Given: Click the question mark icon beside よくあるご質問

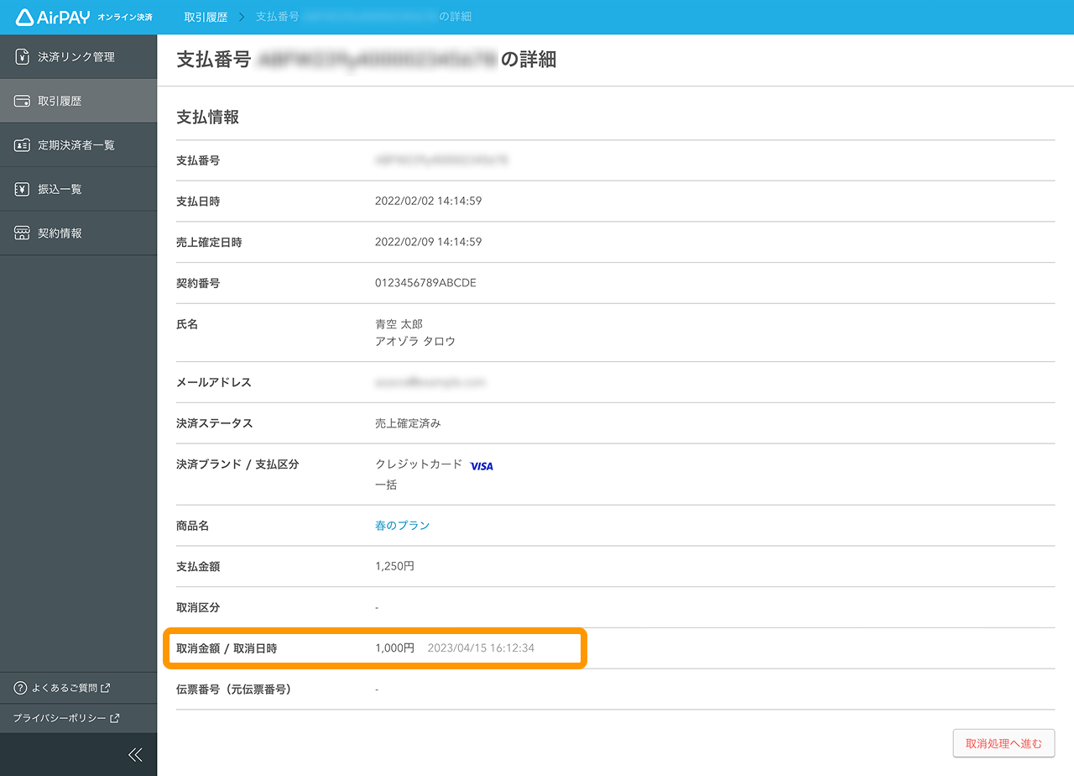Looking at the screenshot, I should tap(22, 687).
